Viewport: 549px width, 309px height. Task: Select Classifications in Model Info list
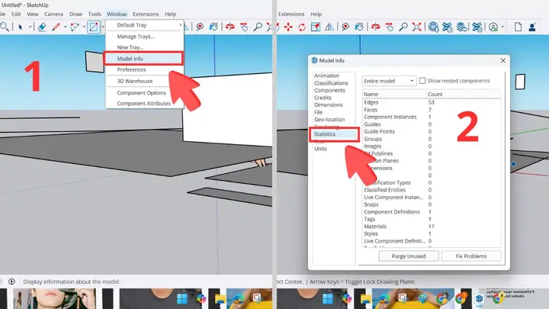click(331, 83)
